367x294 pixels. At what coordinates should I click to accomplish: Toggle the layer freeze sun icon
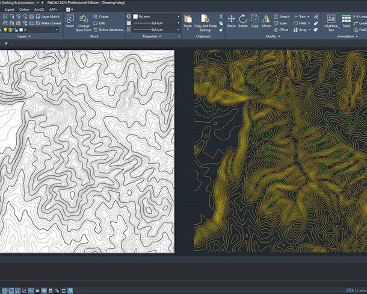click(11, 29)
